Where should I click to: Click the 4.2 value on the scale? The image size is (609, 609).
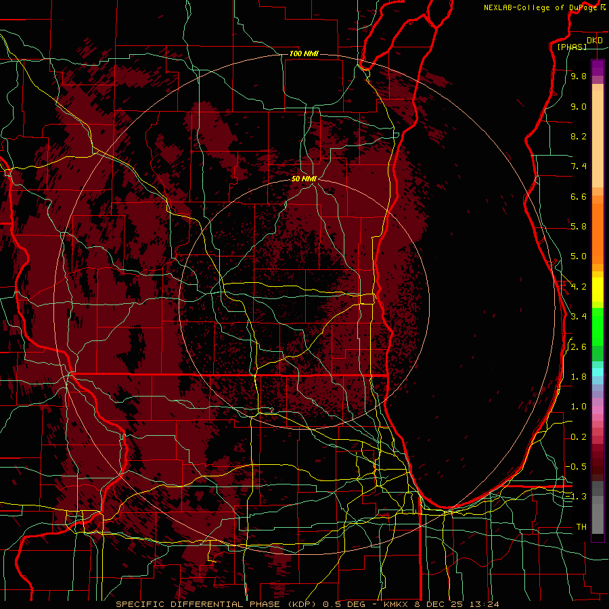[x=579, y=286]
